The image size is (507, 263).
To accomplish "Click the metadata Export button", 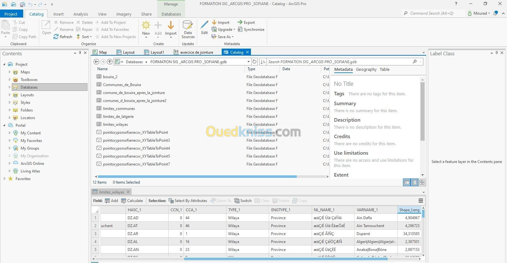I will [x=247, y=22].
